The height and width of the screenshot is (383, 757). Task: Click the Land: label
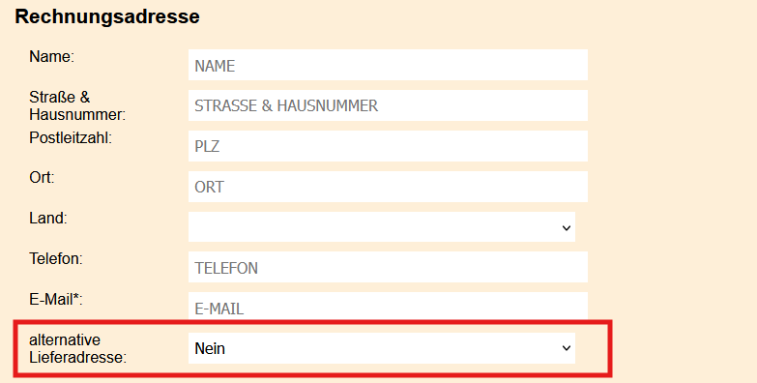click(x=47, y=219)
